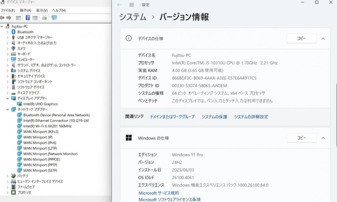Click the Settings hamburger navigation icon
The image size is (337, 202).
pos(131,5)
